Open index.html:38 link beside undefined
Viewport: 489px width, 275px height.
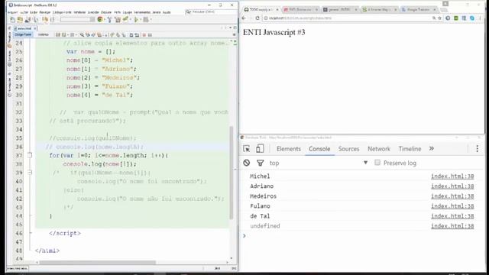tap(452, 226)
